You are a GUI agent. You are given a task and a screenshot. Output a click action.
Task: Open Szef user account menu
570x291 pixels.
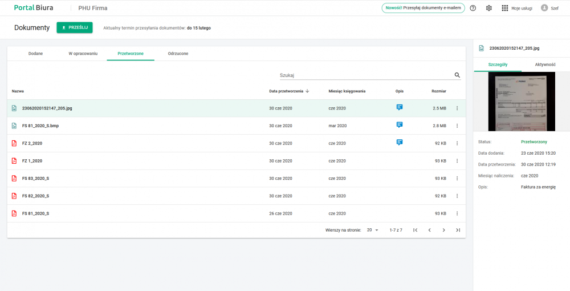pyautogui.click(x=549, y=8)
